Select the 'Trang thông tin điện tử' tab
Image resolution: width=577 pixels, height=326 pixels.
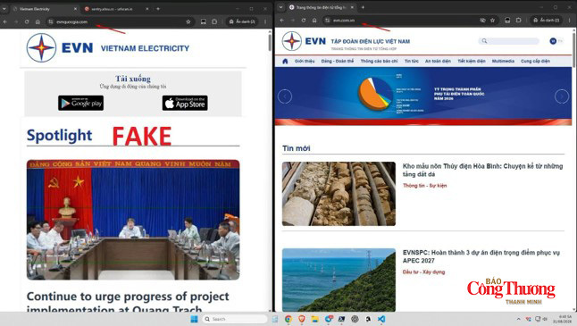click(x=322, y=7)
